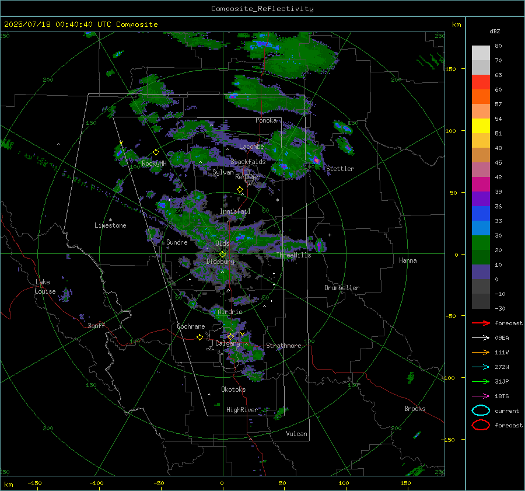Viewport: 525px width, 491px height.
Task: Click the 'RedDeer' map label
Action: point(247,177)
